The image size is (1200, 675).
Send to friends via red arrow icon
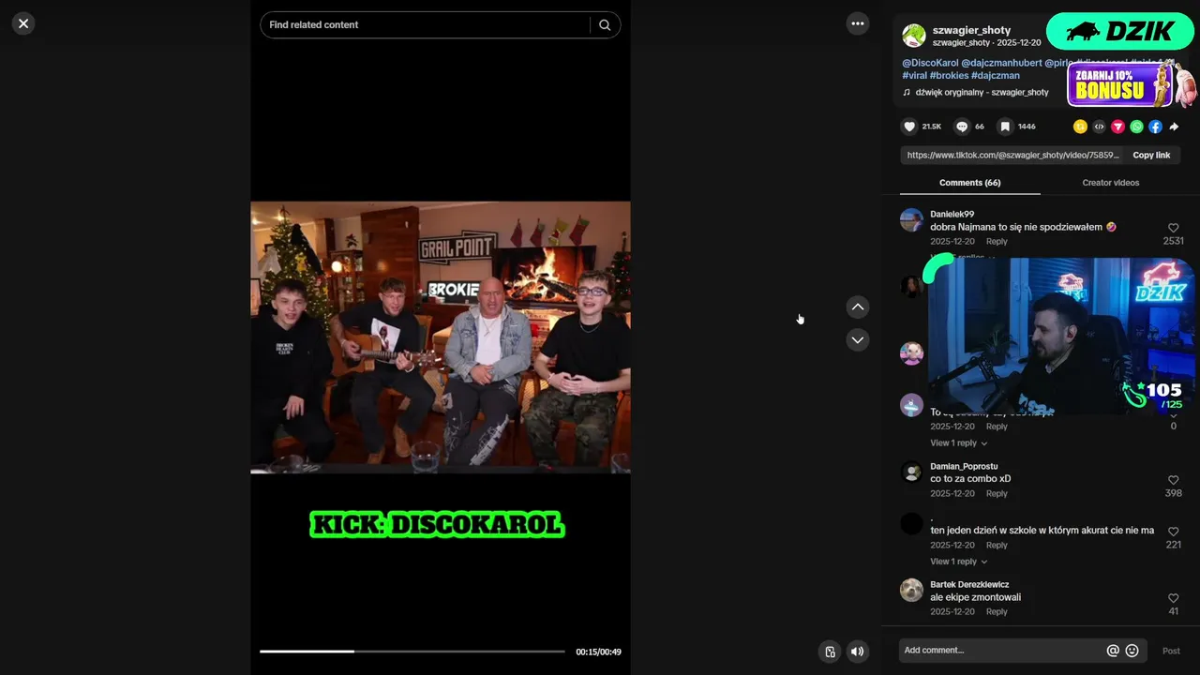(1117, 127)
